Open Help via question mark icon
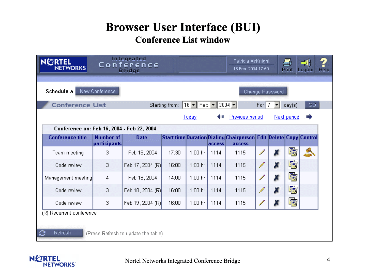This screenshot has width=366, height=275. tap(324, 62)
